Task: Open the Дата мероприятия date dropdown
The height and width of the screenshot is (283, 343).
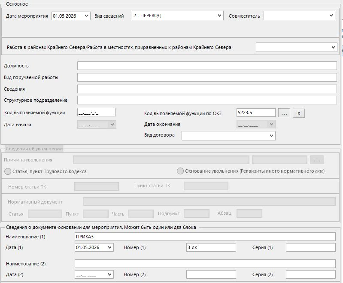Action: click(86, 16)
